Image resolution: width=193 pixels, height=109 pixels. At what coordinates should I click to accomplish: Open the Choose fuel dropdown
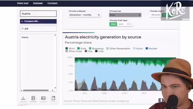(125, 15)
